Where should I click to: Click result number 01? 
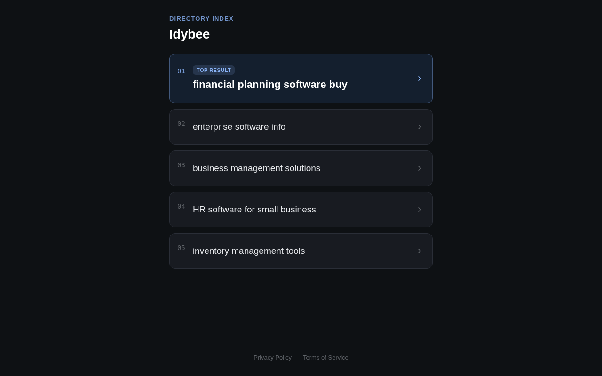pos(181,71)
